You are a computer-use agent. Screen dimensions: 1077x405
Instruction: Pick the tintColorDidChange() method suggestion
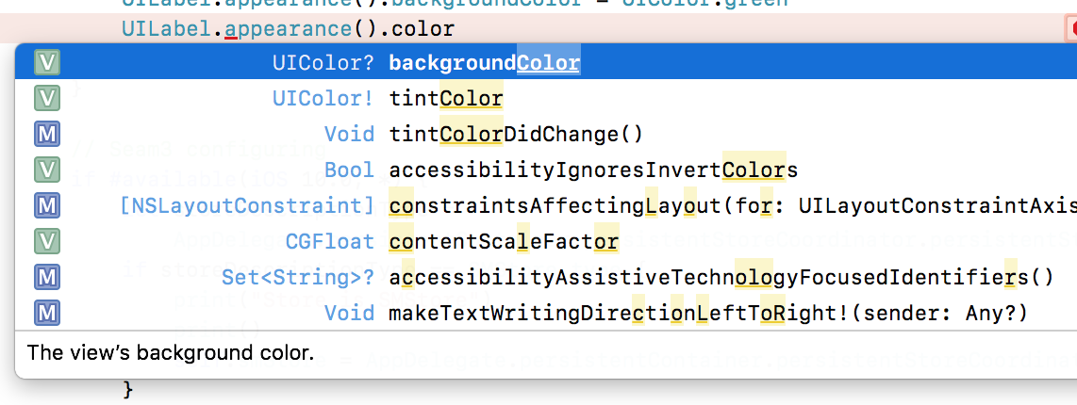515,135
